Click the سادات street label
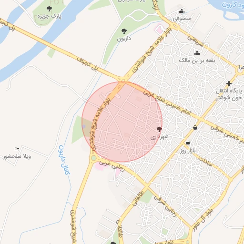Viewport: 244px width, 244px height. pos(205,162)
